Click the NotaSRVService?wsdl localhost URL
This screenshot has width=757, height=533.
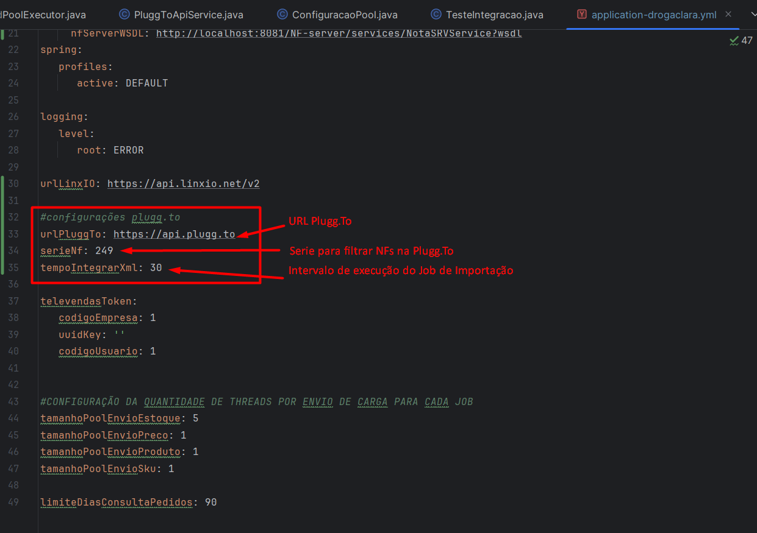point(339,34)
